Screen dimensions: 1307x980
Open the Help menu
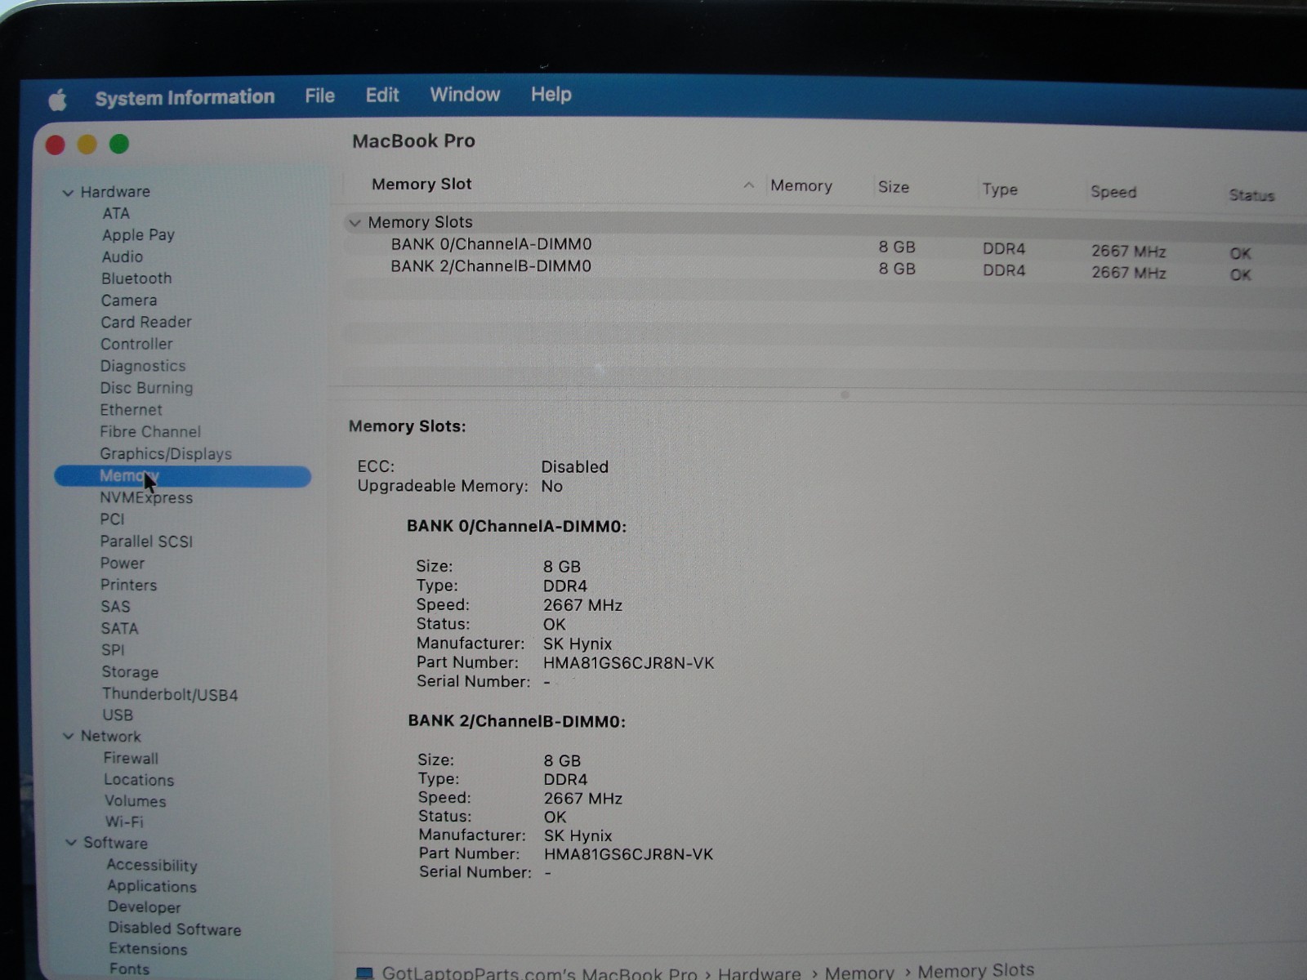coord(551,94)
